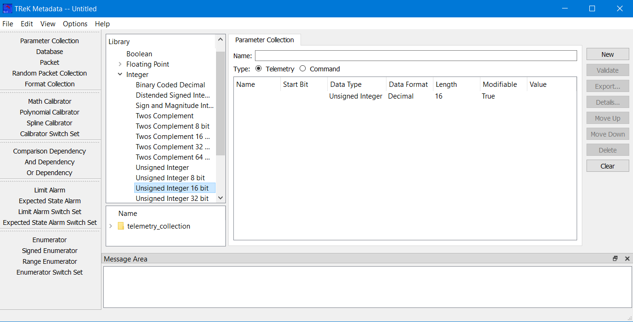Viewport: 633px width, 322px height.
Task: Click the New button
Action: pyautogui.click(x=607, y=54)
